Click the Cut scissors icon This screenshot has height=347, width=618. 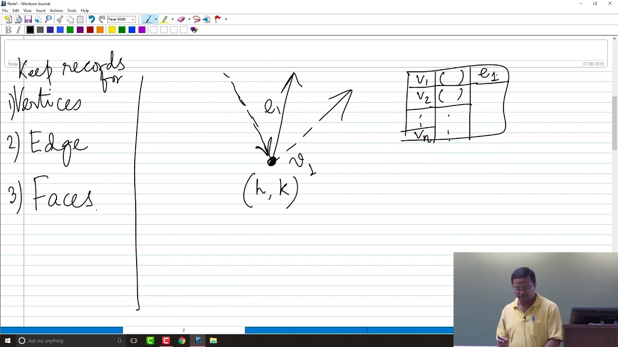point(60,19)
